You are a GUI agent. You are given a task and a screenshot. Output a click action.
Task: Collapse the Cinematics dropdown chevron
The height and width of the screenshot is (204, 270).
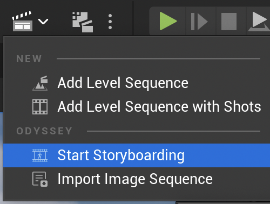point(43,22)
